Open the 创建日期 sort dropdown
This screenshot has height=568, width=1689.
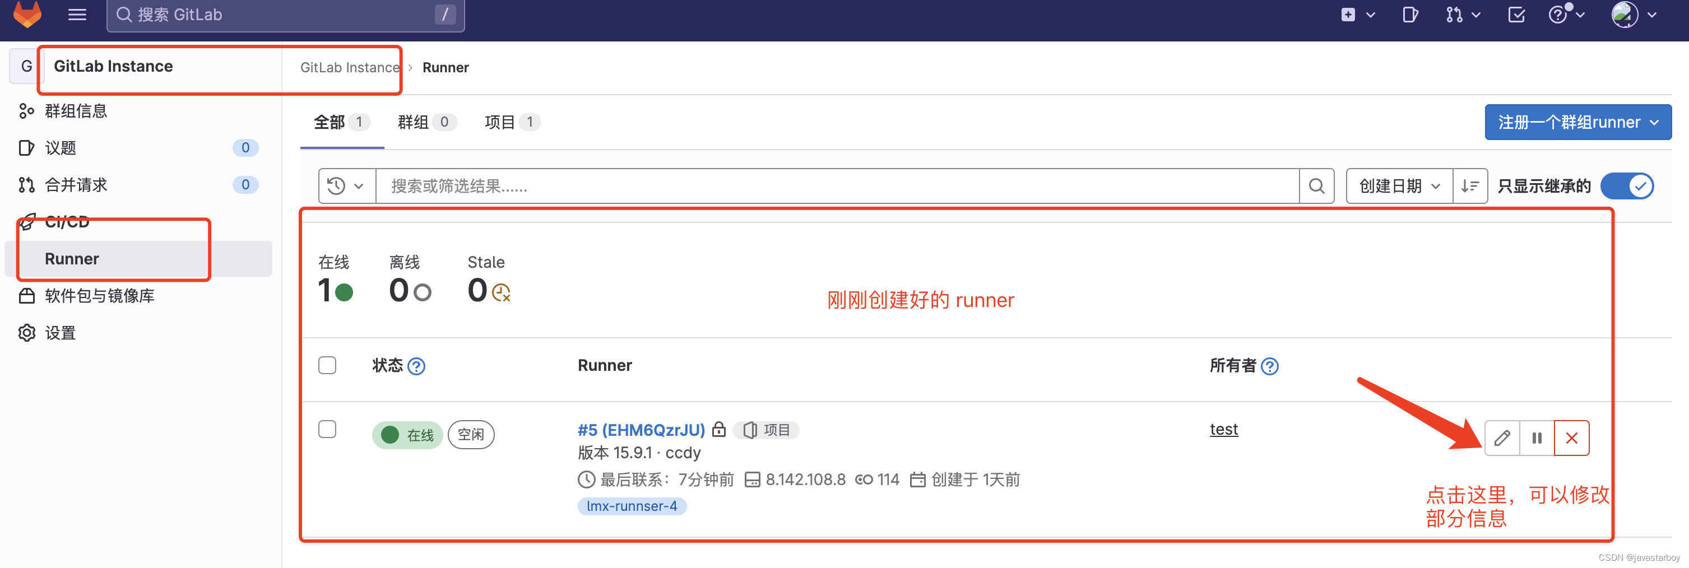pyautogui.click(x=1399, y=186)
